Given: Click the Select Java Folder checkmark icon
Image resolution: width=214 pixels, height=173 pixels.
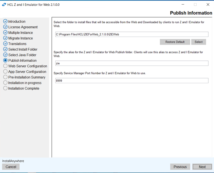Looking at the screenshot, I should click(x=5, y=55).
